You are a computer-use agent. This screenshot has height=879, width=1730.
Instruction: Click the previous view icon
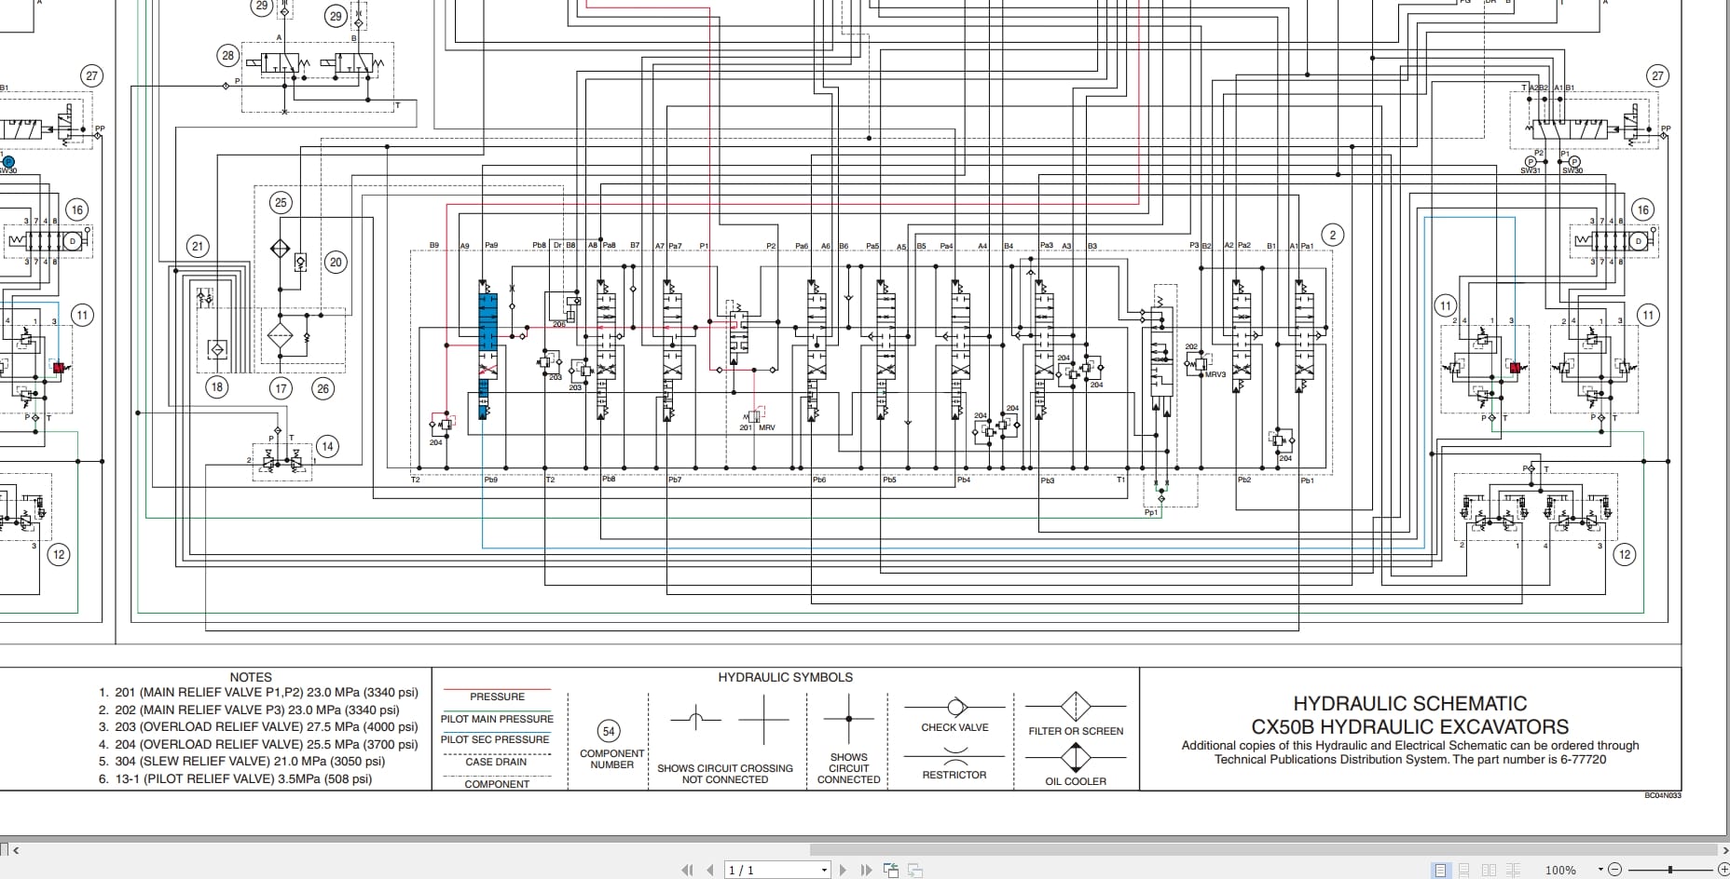[x=891, y=869]
